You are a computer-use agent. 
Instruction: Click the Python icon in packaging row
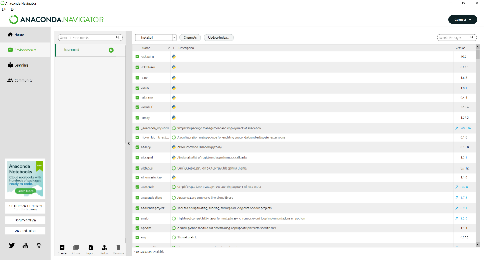[x=174, y=57]
